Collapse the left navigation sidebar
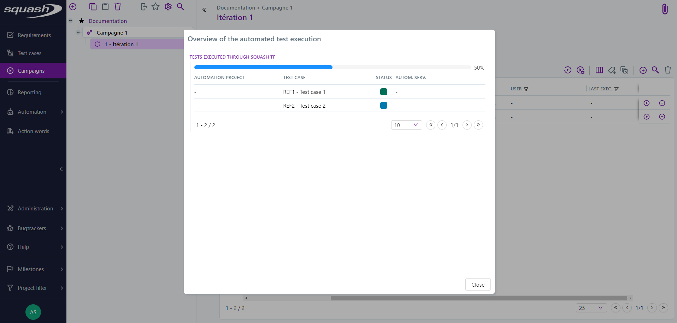The image size is (677, 323). point(61,169)
